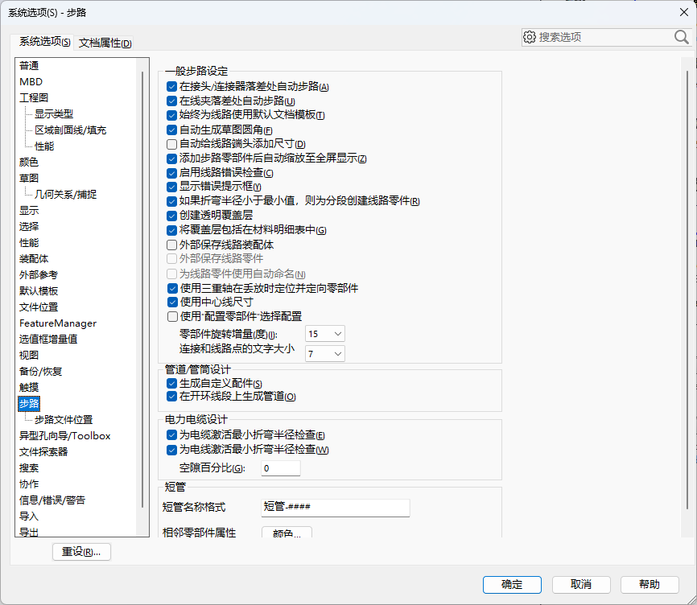Image resolution: width=697 pixels, height=605 pixels.
Task: Toggle 生成自定义配件 checkbox
Action: [171, 383]
